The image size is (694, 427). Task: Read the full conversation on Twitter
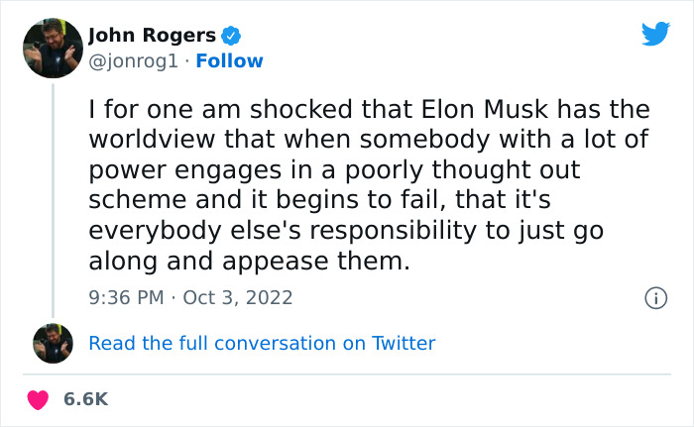point(262,344)
